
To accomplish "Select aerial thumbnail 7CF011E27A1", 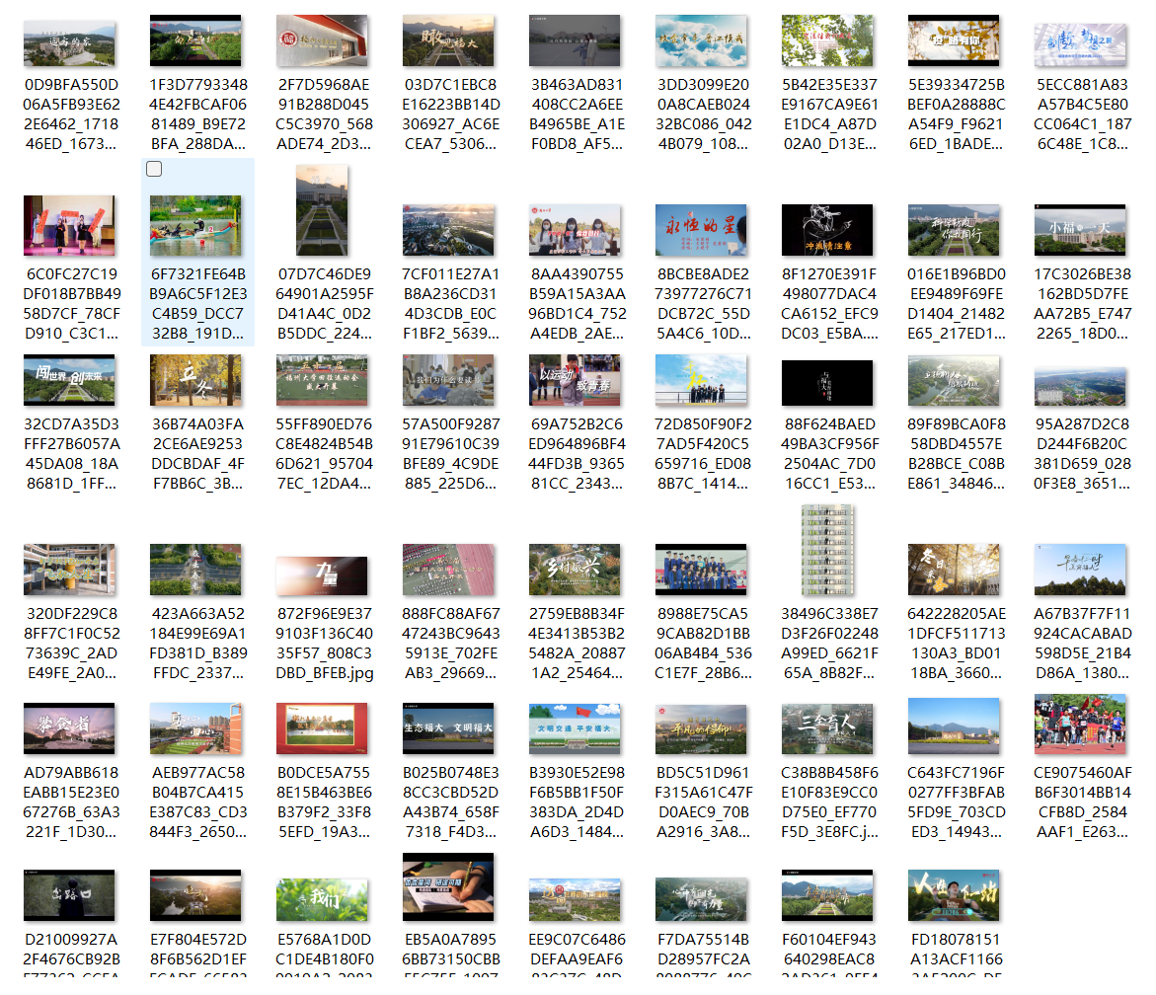I will click(x=448, y=230).
